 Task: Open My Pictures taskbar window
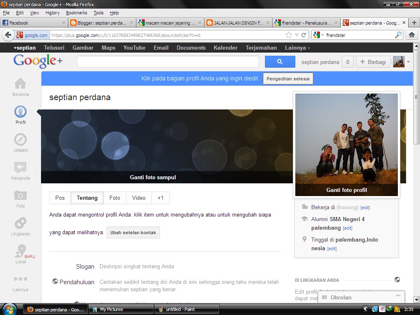point(121,309)
